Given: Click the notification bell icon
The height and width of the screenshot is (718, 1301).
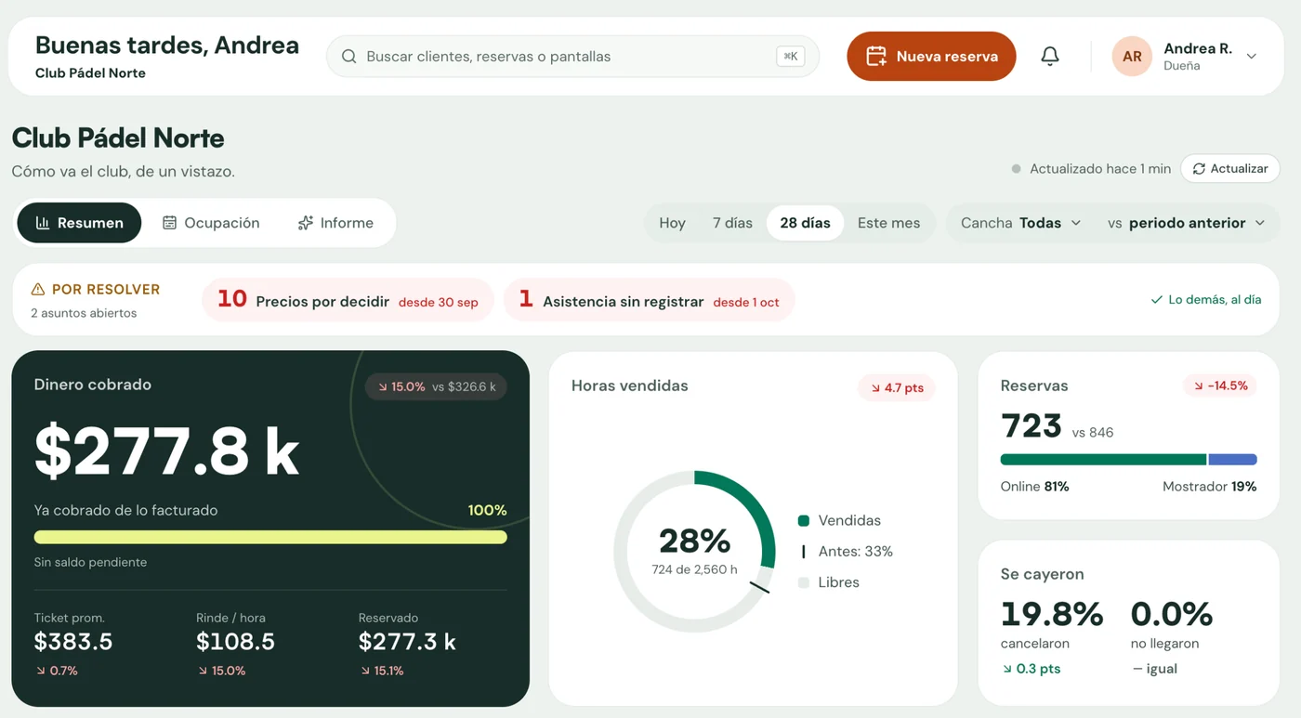Looking at the screenshot, I should coord(1050,57).
